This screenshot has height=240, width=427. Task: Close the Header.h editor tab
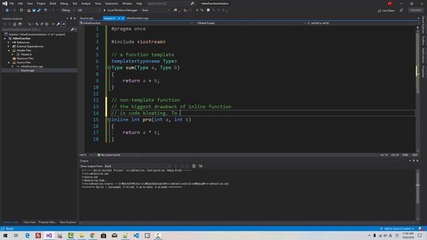pos(123,18)
